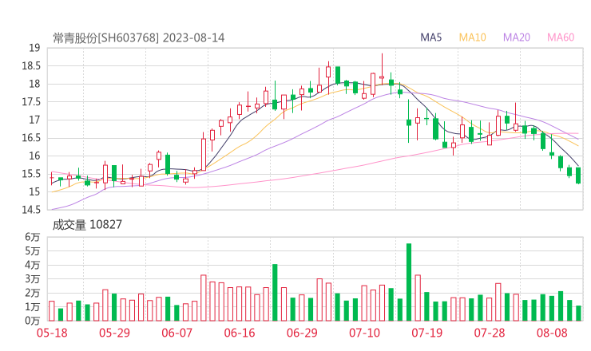Click the 06-07 date label
Viewport: 591px width, 351px height.
click(177, 333)
